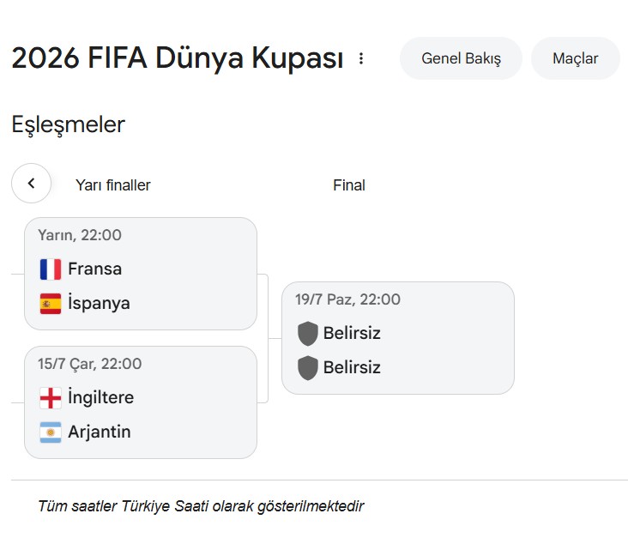Image resolution: width=628 pixels, height=550 pixels.
Task: Click the England flag icon
Action: pyautogui.click(x=51, y=398)
